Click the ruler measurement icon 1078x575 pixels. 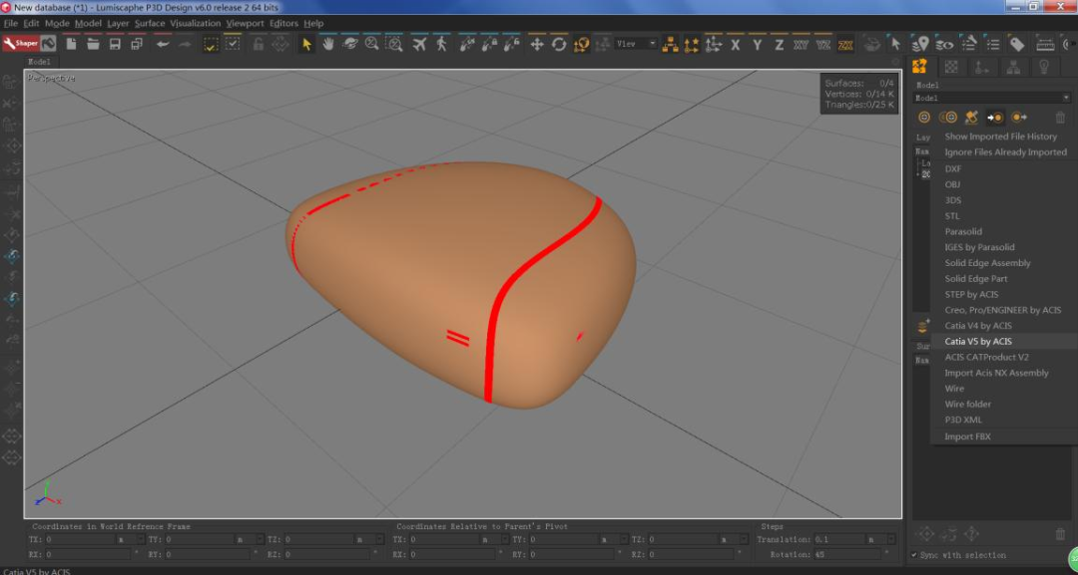click(1045, 44)
